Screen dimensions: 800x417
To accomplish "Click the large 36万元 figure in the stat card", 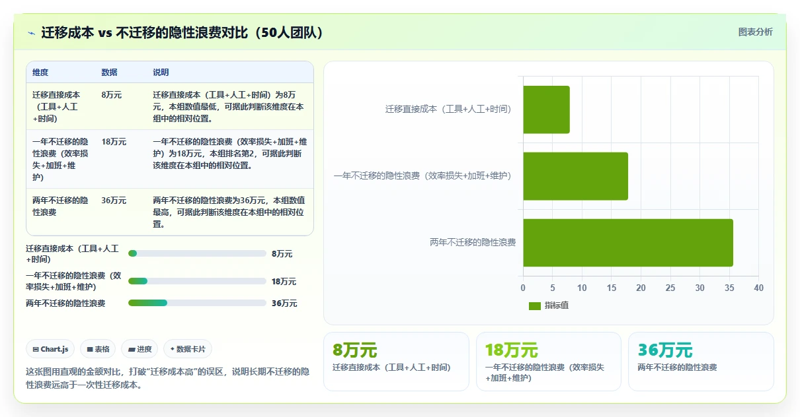I will 665,350.
